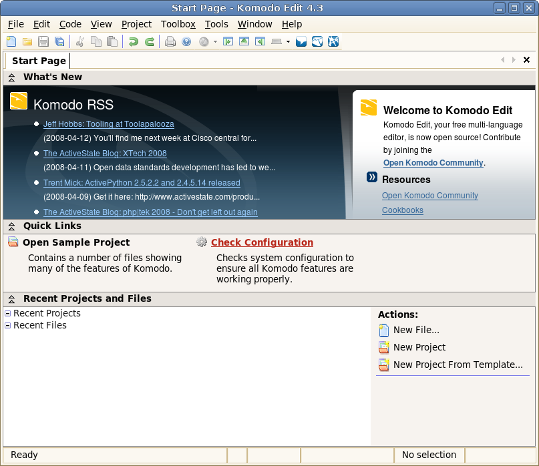This screenshot has width=539, height=466.
Task: Click the New File page icon in Actions
Action: (383, 330)
